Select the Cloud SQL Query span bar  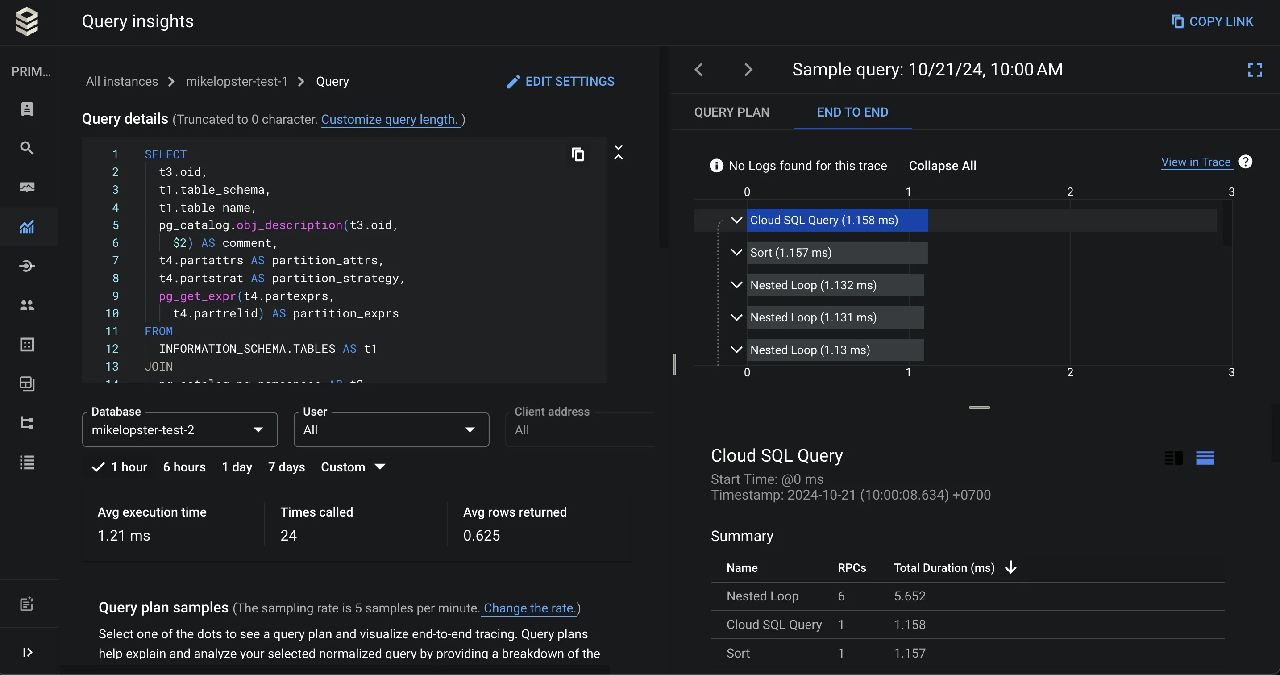point(837,220)
